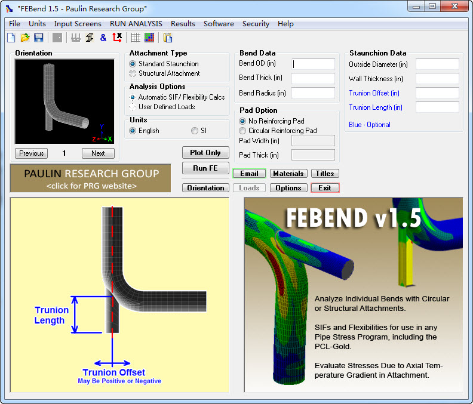Image resolution: width=473 pixels, height=404 pixels.
Task: Click the Paulin Research Group website banner
Action: tap(91, 178)
